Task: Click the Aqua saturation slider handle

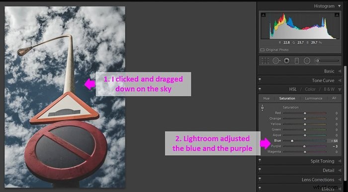Action: click(x=305, y=135)
